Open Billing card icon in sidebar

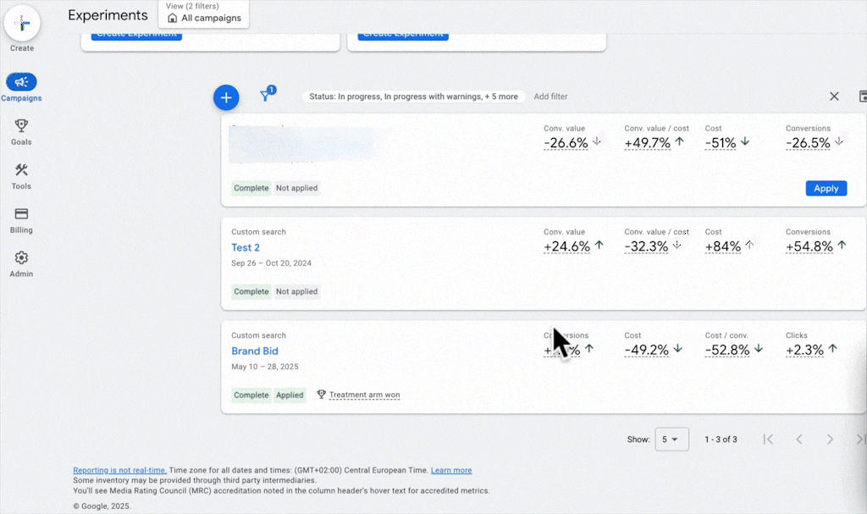pos(21,214)
